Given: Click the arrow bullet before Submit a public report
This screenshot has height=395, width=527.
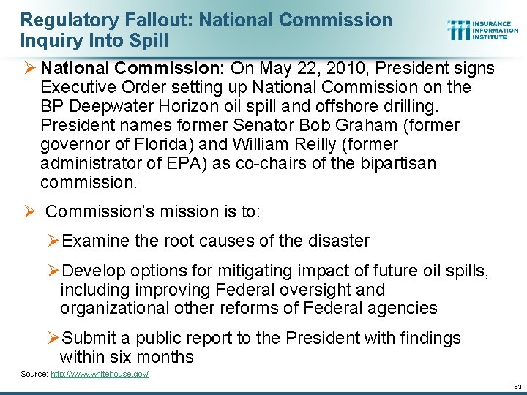Looking at the screenshot, I should pos(53,338).
